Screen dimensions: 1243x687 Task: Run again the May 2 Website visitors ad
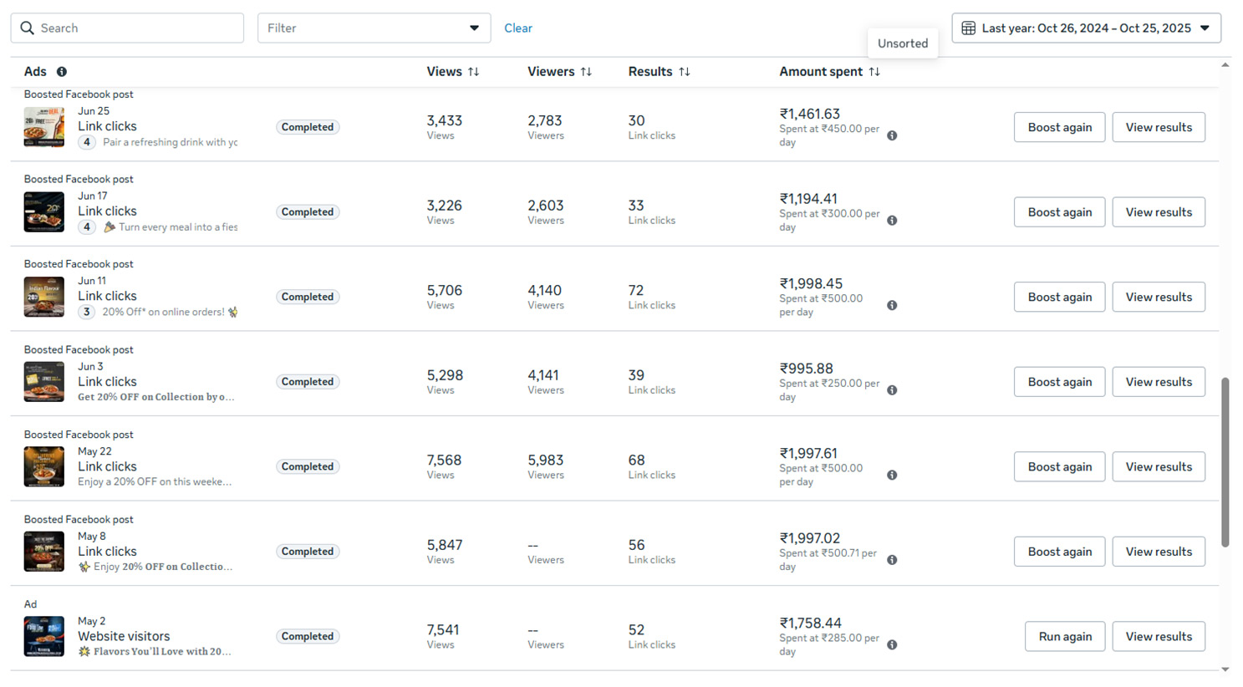pos(1064,636)
